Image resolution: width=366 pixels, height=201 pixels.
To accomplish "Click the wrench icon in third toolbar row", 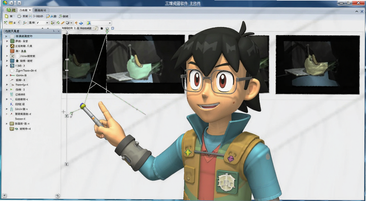I will 25,23.
